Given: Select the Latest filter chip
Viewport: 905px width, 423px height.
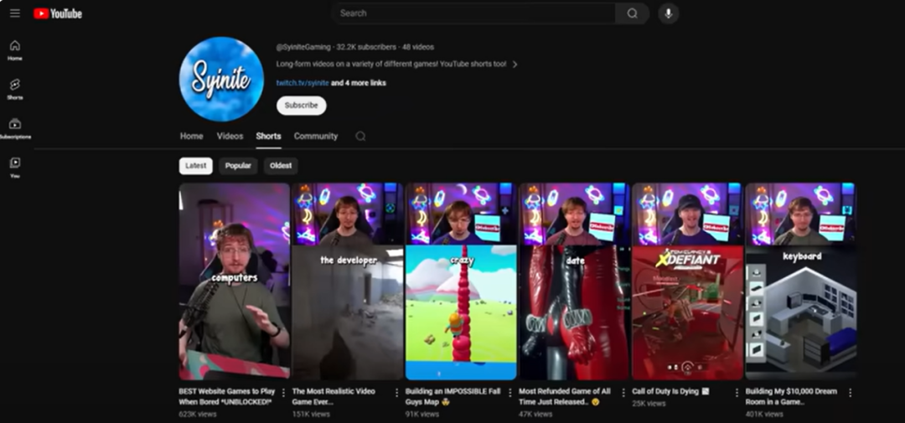Looking at the screenshot, I should 195,166.
